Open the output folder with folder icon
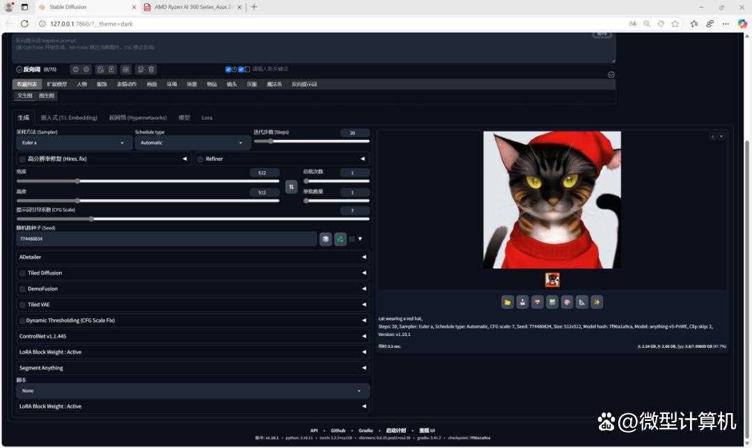This screenshot has width=752, height=448. point(508,302)
